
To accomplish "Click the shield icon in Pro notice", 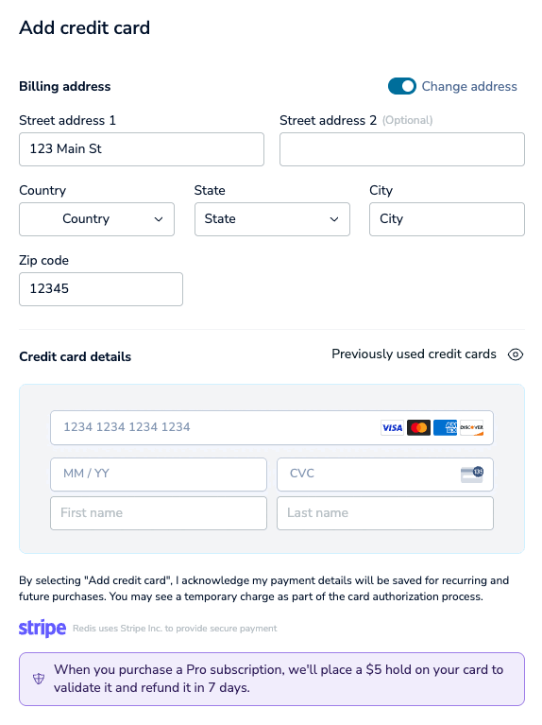I will click(39, 679).
